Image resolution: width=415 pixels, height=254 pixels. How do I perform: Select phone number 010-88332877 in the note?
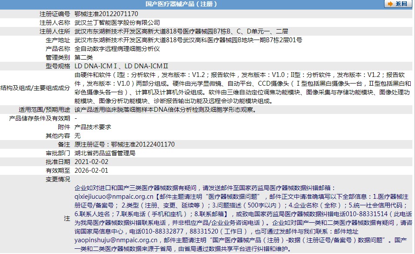[x=162, y=231]
